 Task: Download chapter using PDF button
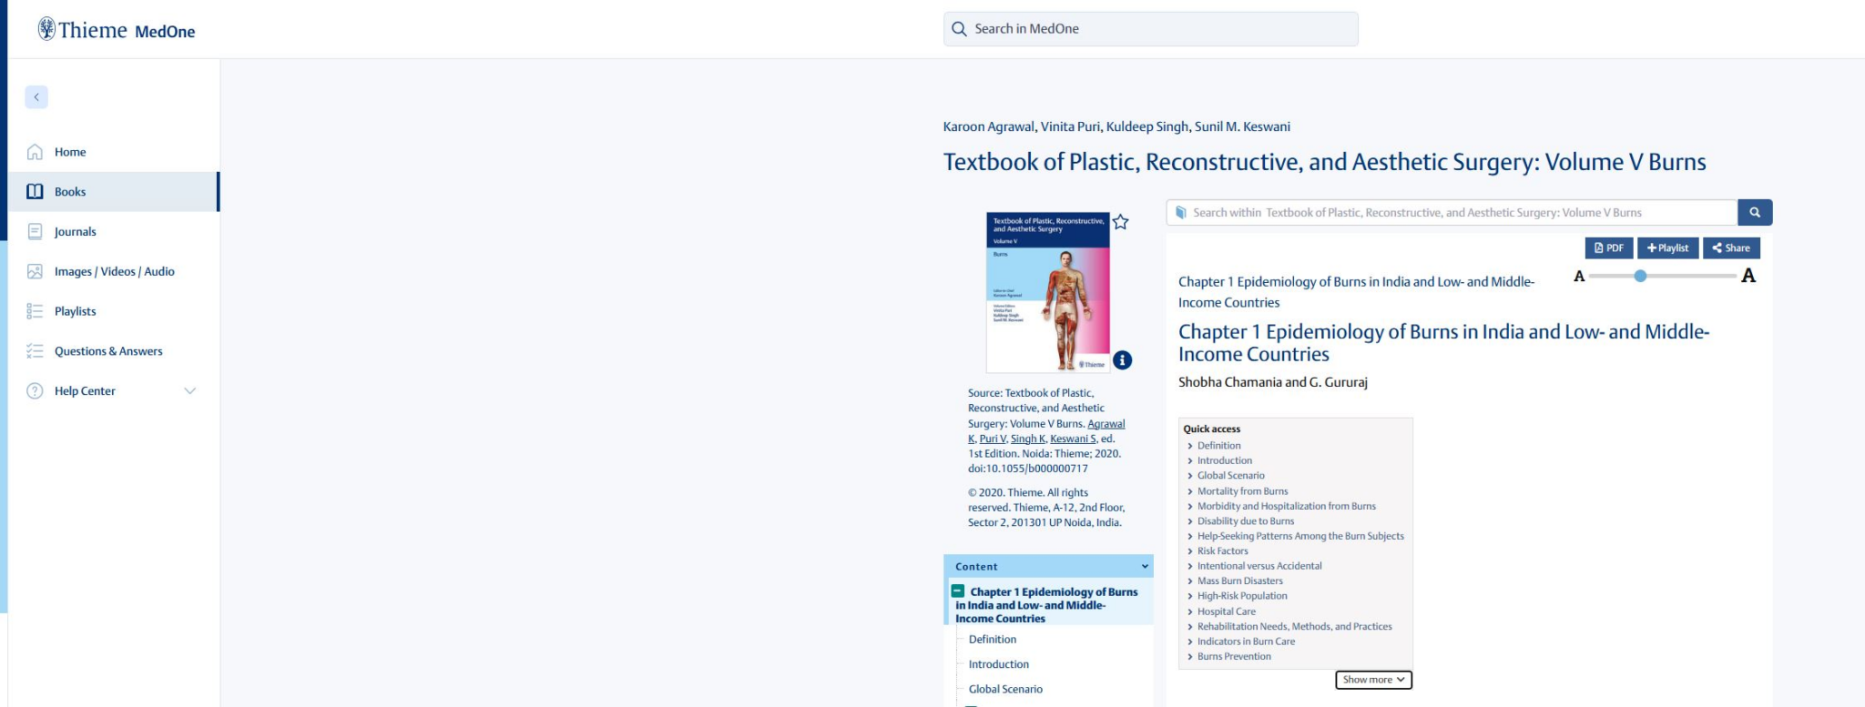1608,248
